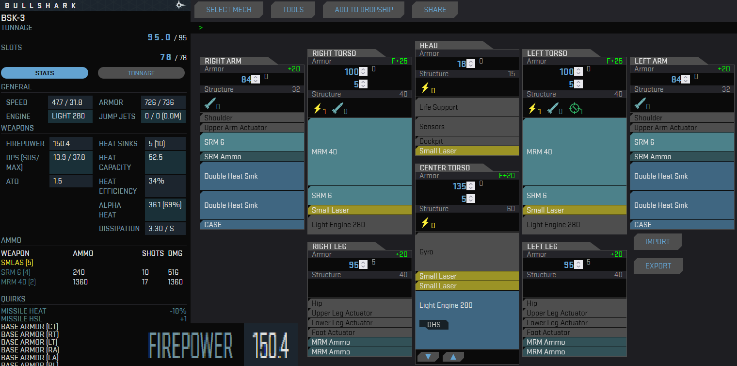737x366 pixels.
Task: Click the Right Arm missile hardpoint icon
Action: [209, 103]
